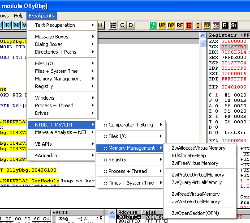Image resolution: width=250 pixels, height=223 pixels.
Task: Open Directories + Paths submenu
Action: [62, 52]
